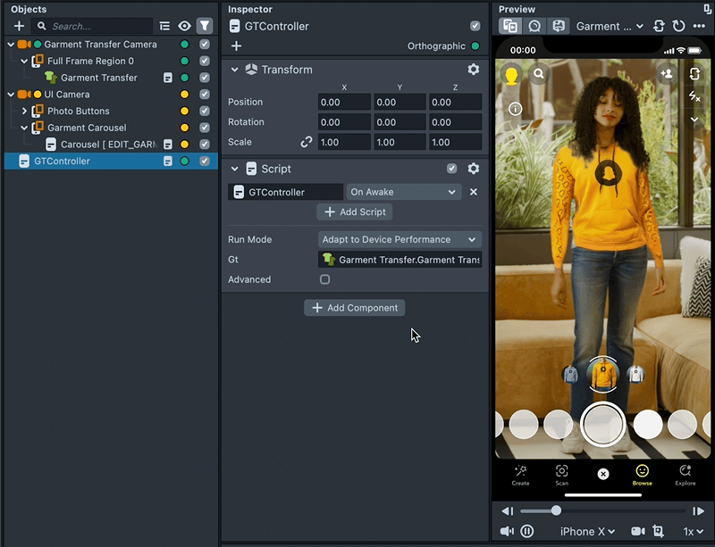Uncheck the Photo Buttons enable checkbox
The image size is (715, 547).
[x=205, y=112]
